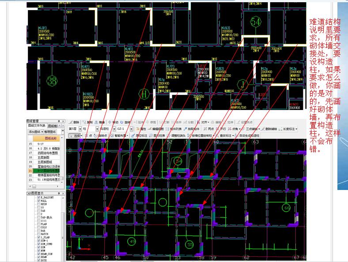Screen dimensions: 348x262
Task: Click the 设置夹点 tool
Action: point(245,122)
